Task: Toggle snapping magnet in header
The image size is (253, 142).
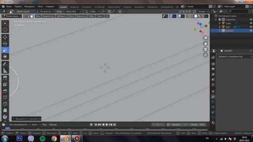Action: point(109,11)
